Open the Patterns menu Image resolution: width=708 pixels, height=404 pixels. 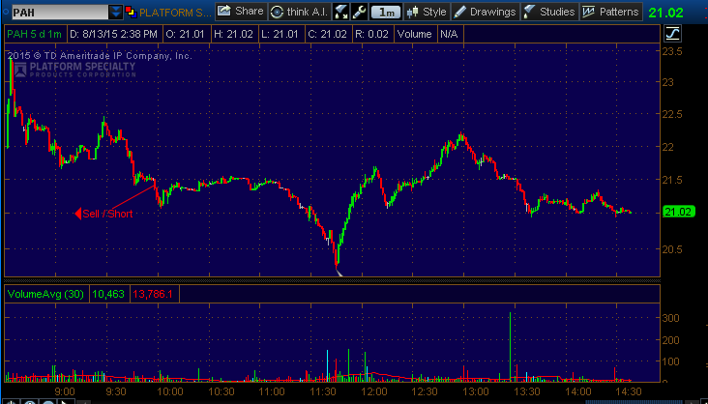610,12
